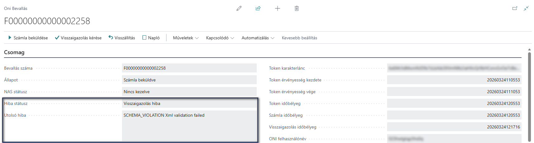Viewport: 534px width, 143px height.
Task: Click the Állapot field value
Action: pos(189,80)
